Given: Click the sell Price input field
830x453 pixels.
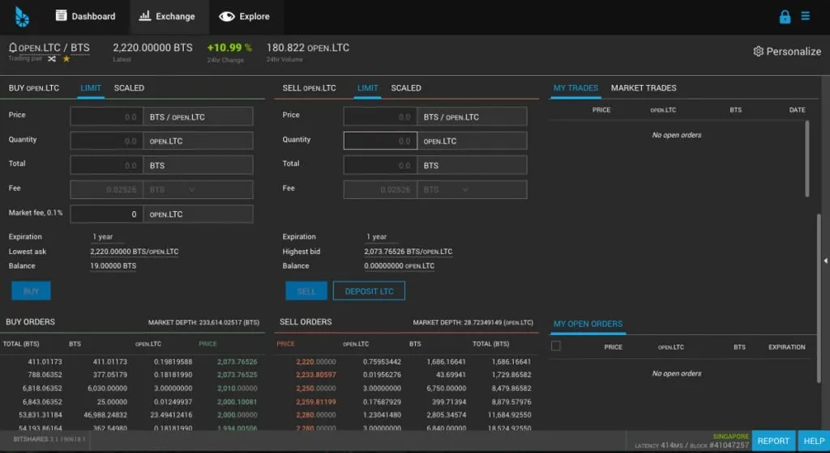Looking at the screenshot, I should click(381, 116).
